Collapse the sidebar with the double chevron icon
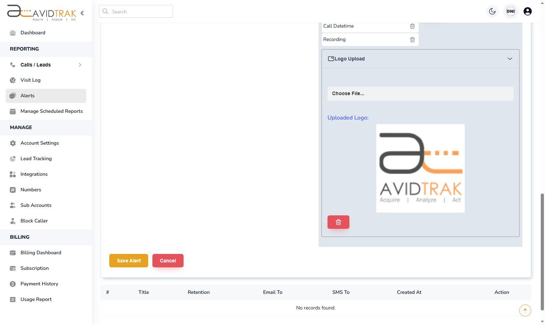The width and height of the screenshot is (545, 325). pyautogui.click(x=82, y=13)
